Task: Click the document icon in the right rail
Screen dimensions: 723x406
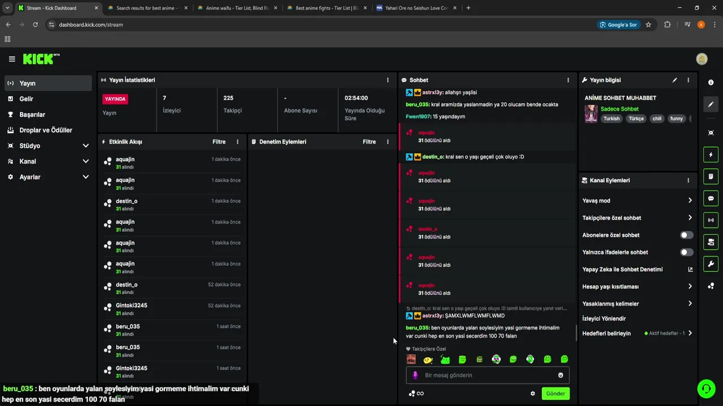Action: (x=711, y=176)
